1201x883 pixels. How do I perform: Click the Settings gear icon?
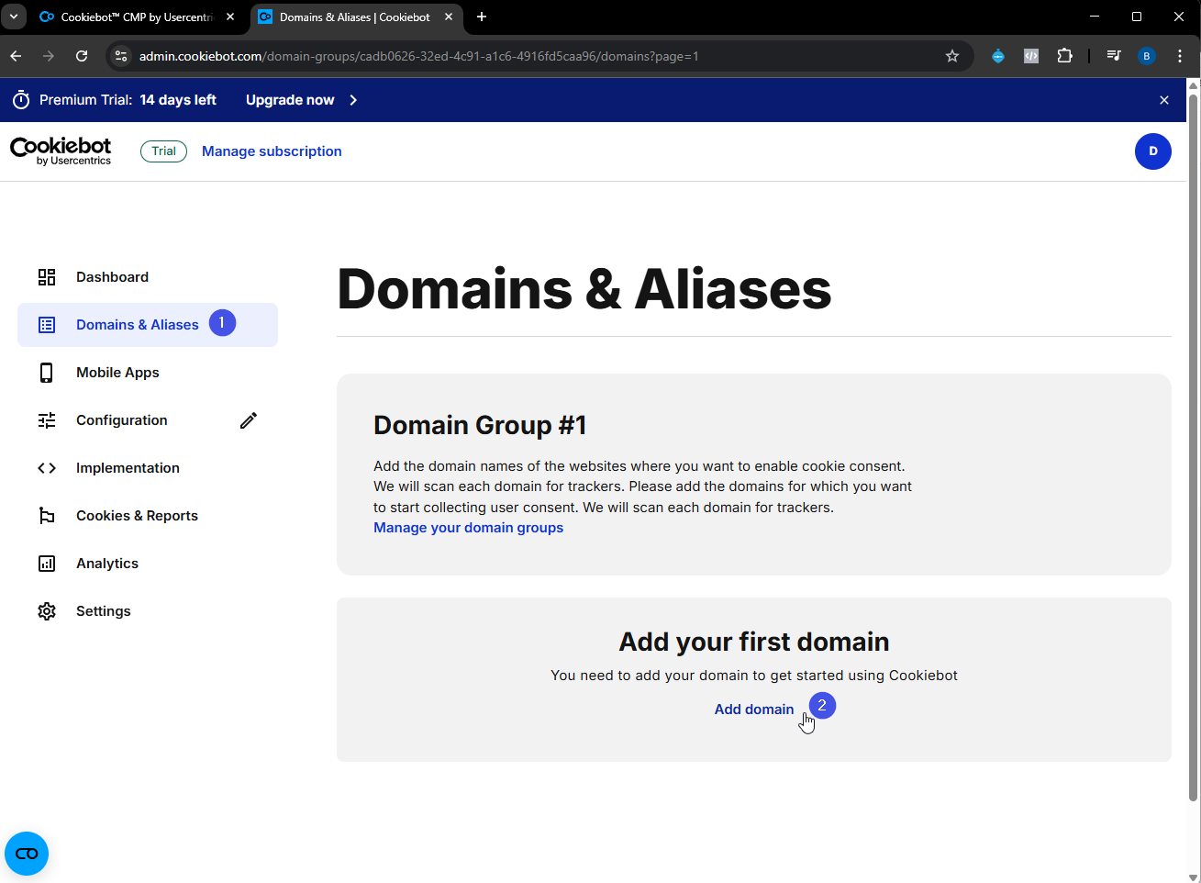point(47,611)
